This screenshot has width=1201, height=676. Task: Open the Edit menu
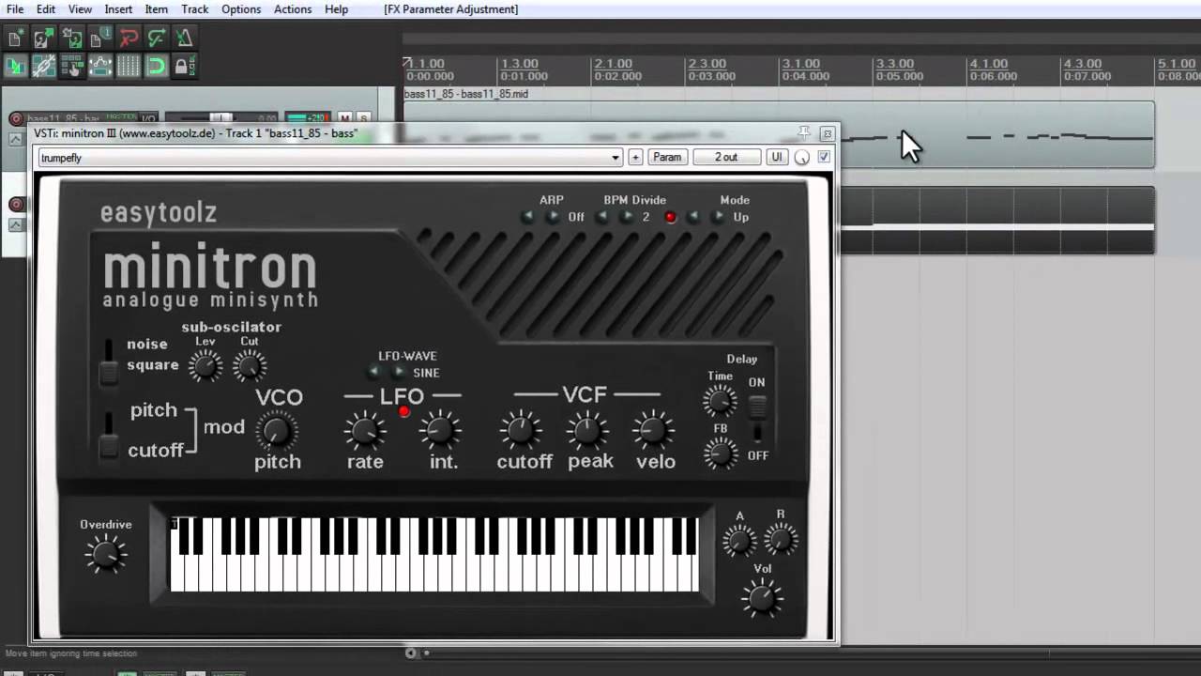[x=45, y=9]
